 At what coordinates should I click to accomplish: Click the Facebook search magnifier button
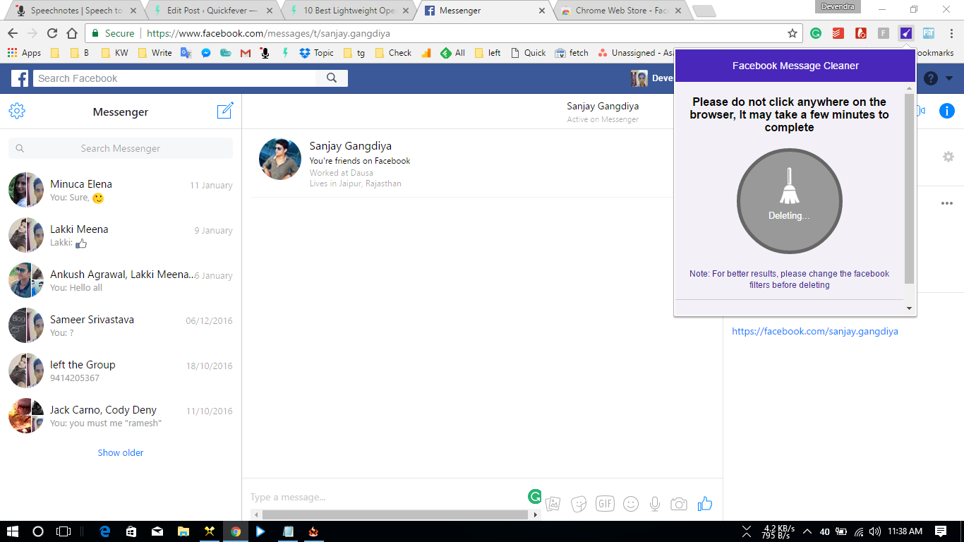click(332, 78)
